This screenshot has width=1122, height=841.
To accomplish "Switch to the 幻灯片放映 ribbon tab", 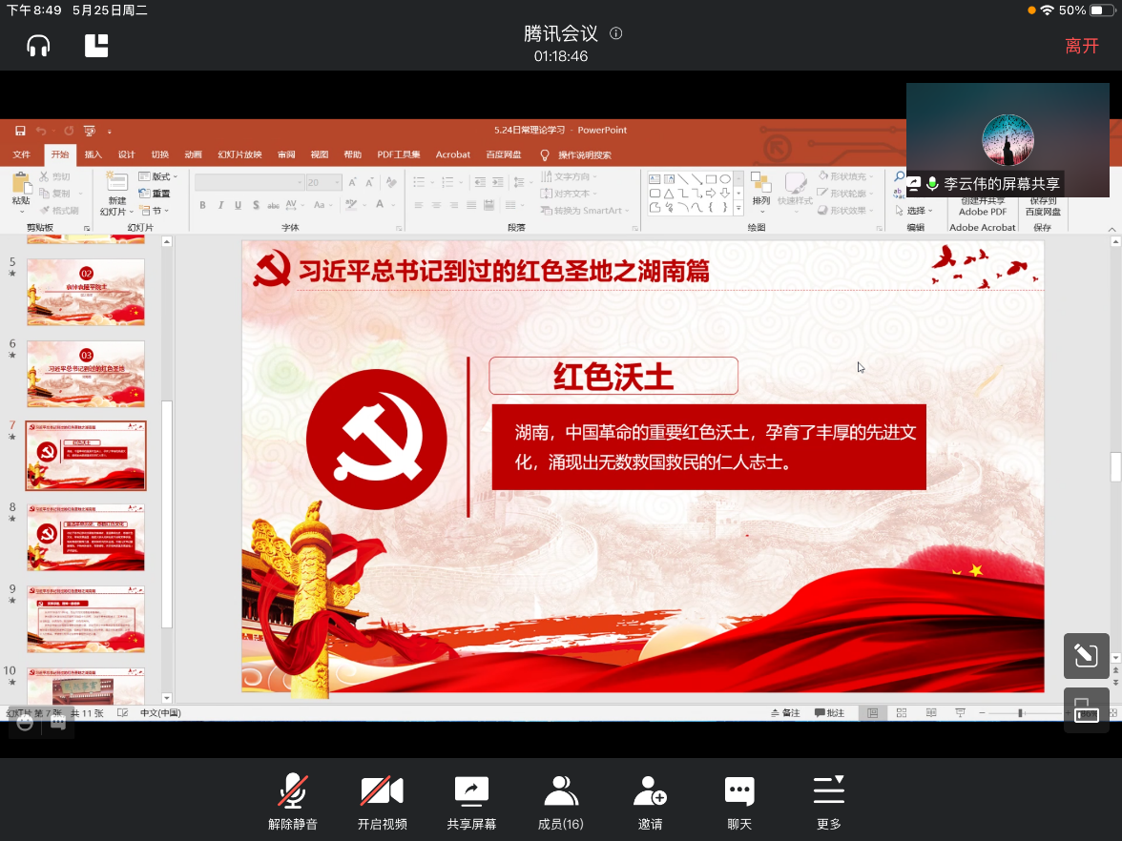I will (239, 154).
